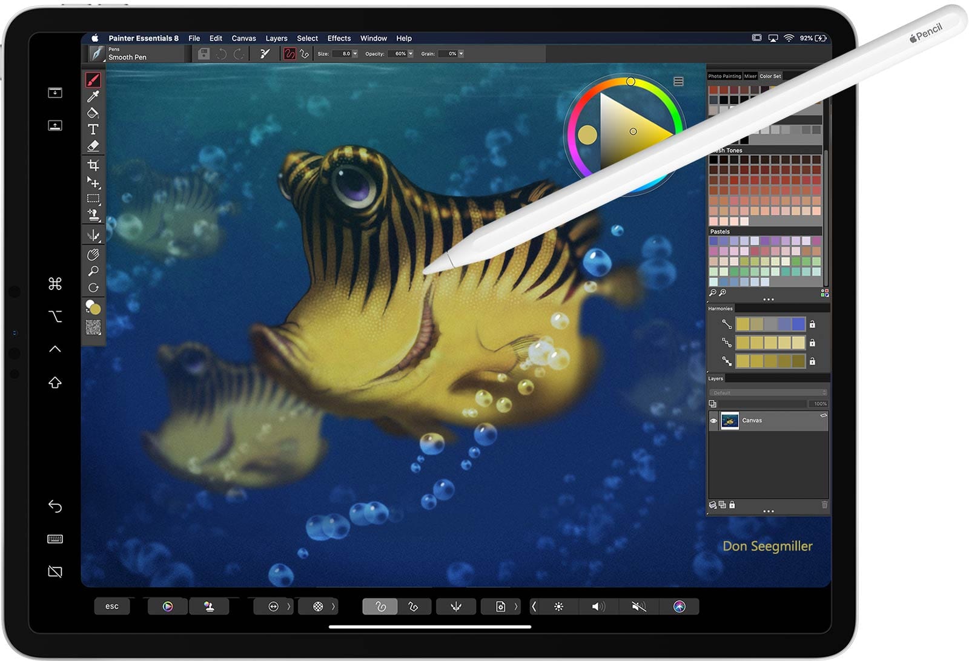
Task: Select the Paint Bucket fill tool
Action: (x=93, y=113)
